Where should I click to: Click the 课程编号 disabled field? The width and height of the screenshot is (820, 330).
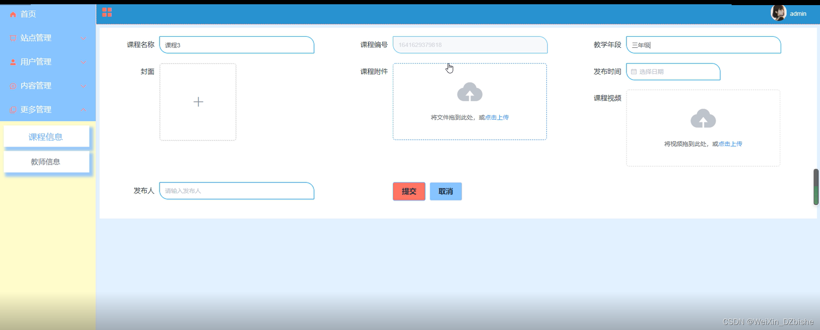[x=470, y=45]
